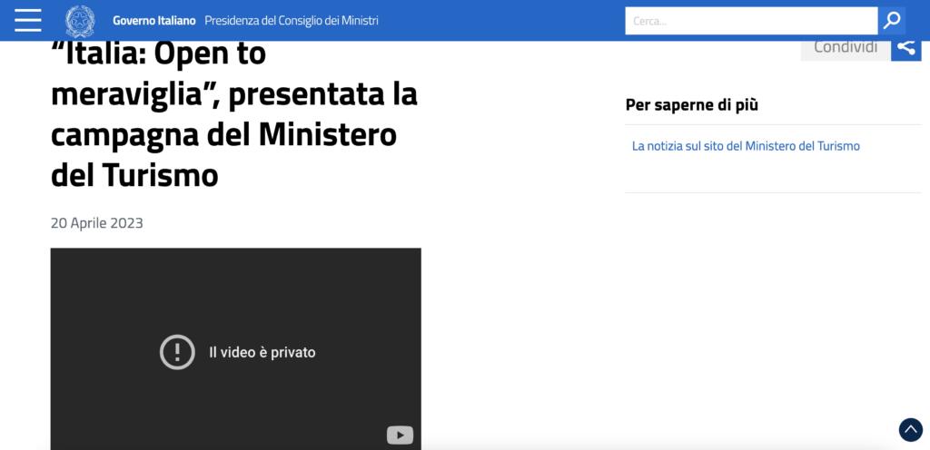Click the 'Il video è privato' message
The height and width of the screenshot is (450, 930).
point(262,352)
